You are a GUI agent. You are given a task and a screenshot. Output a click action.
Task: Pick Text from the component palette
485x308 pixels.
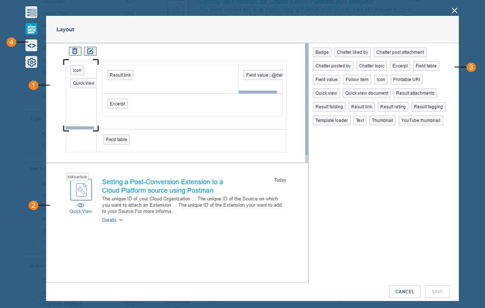[360, 120]
